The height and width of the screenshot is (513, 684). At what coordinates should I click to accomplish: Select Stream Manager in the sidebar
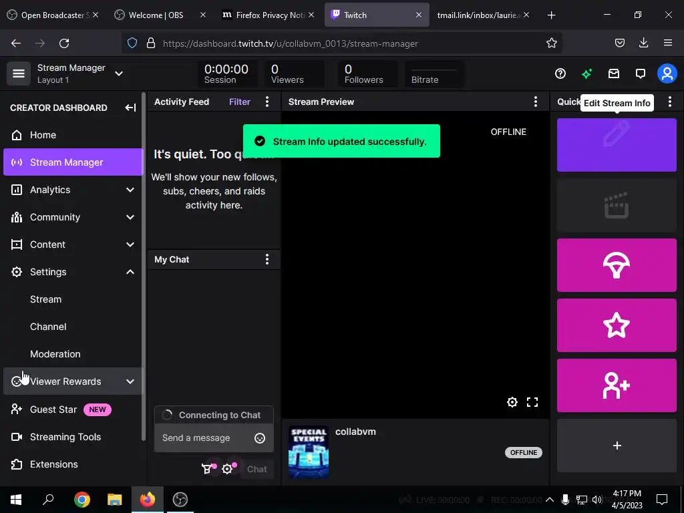[x=73, y=162]
